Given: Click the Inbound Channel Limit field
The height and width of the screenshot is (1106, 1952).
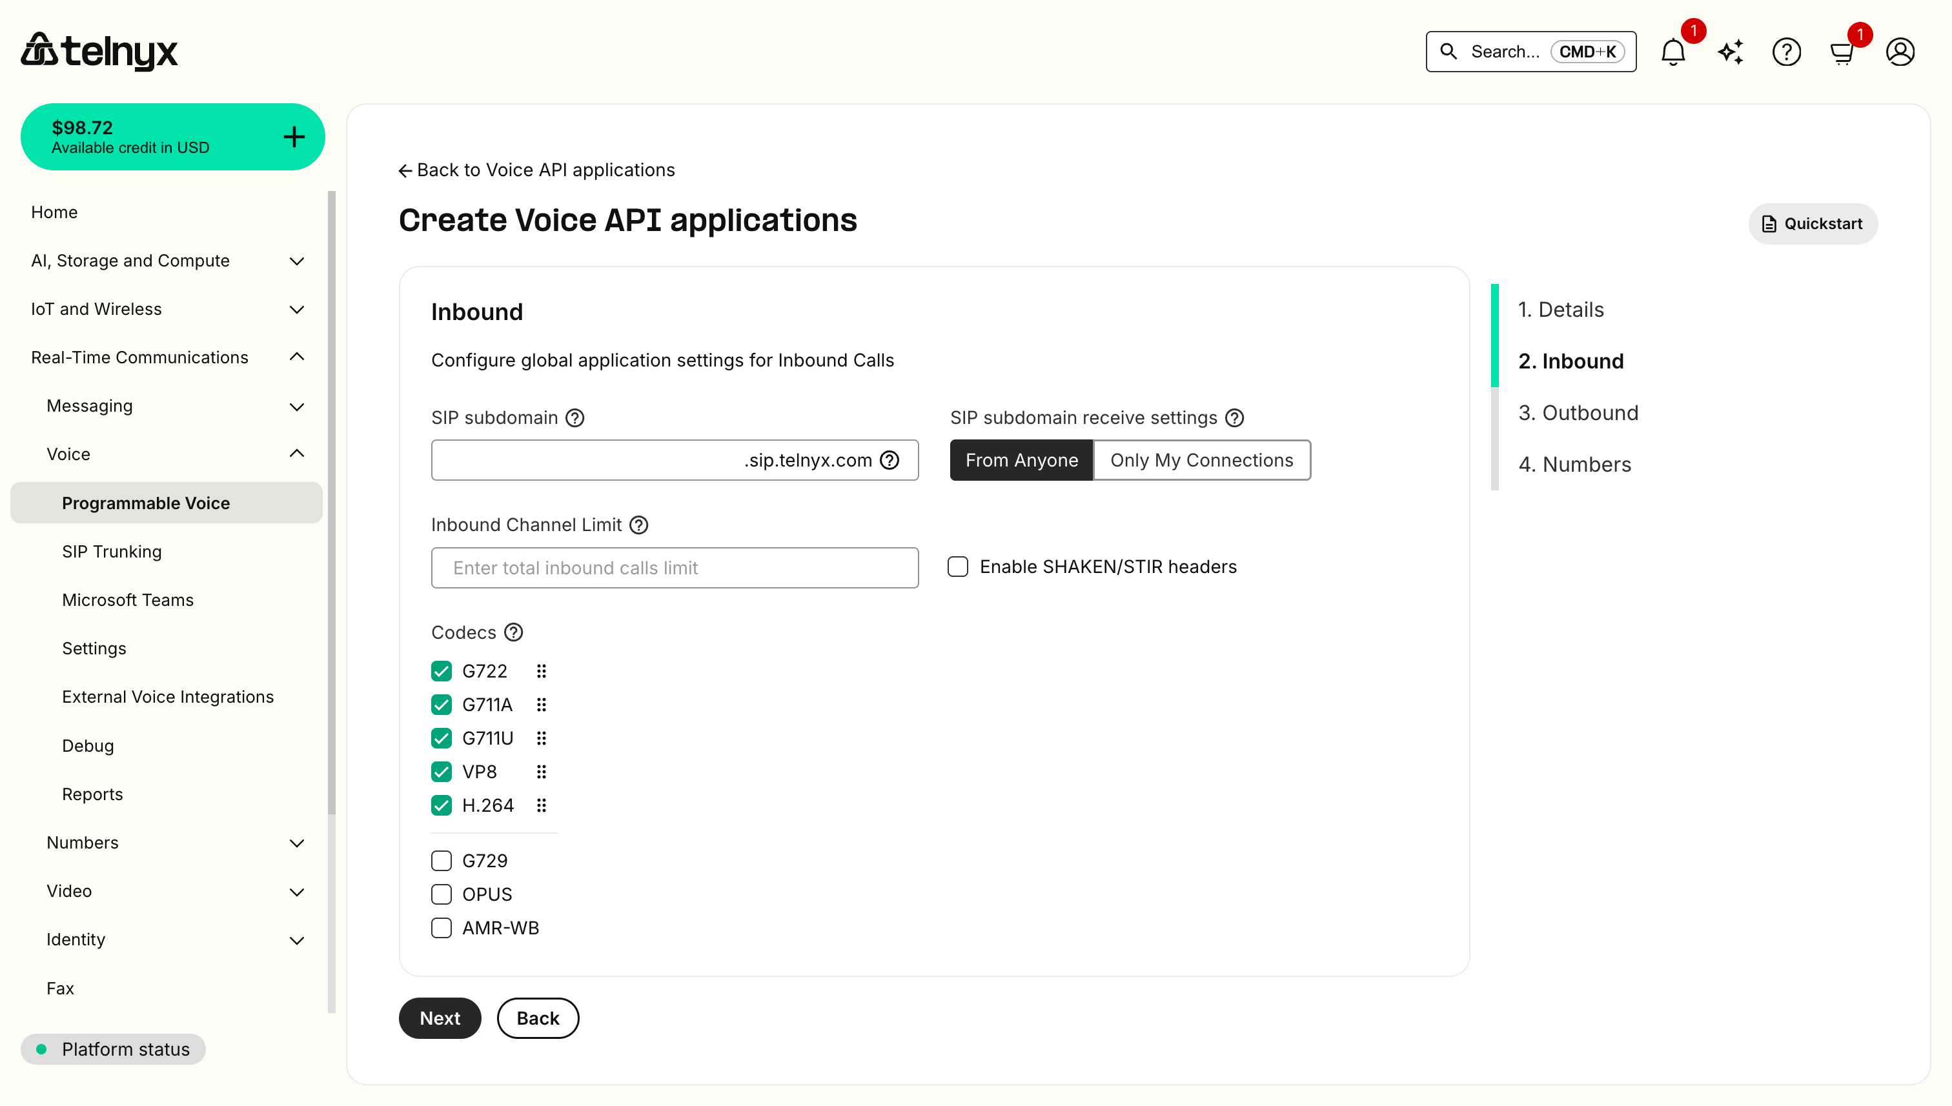Looking at the screenshot, I should [x=673, y=567].
